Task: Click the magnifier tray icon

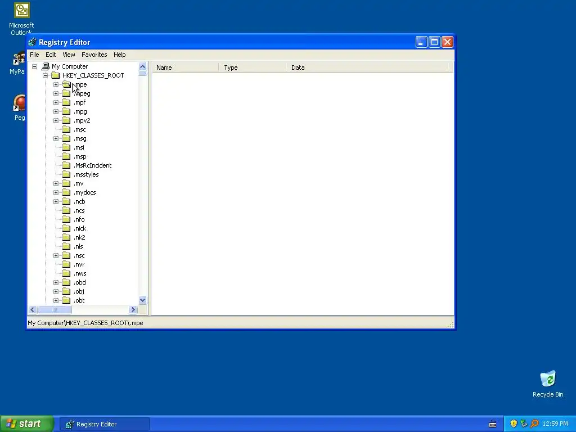Action: coord(534,424)
